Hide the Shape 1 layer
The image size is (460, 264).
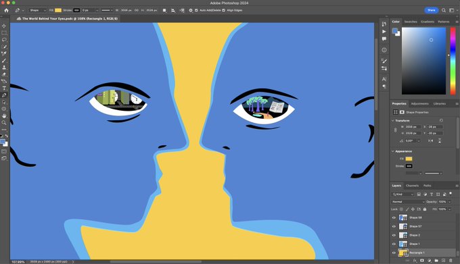394,244
